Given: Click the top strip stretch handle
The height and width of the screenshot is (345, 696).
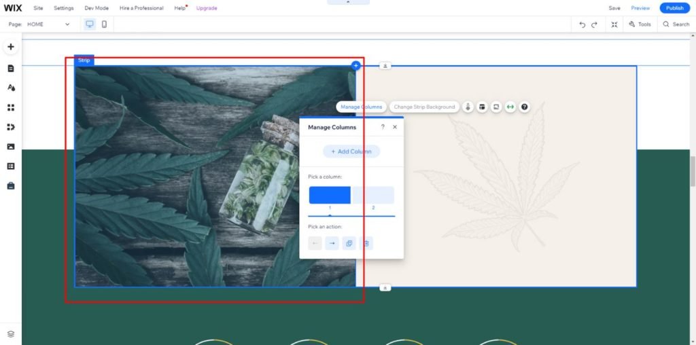Looking at the screenshot, I should tap(385, 66).
